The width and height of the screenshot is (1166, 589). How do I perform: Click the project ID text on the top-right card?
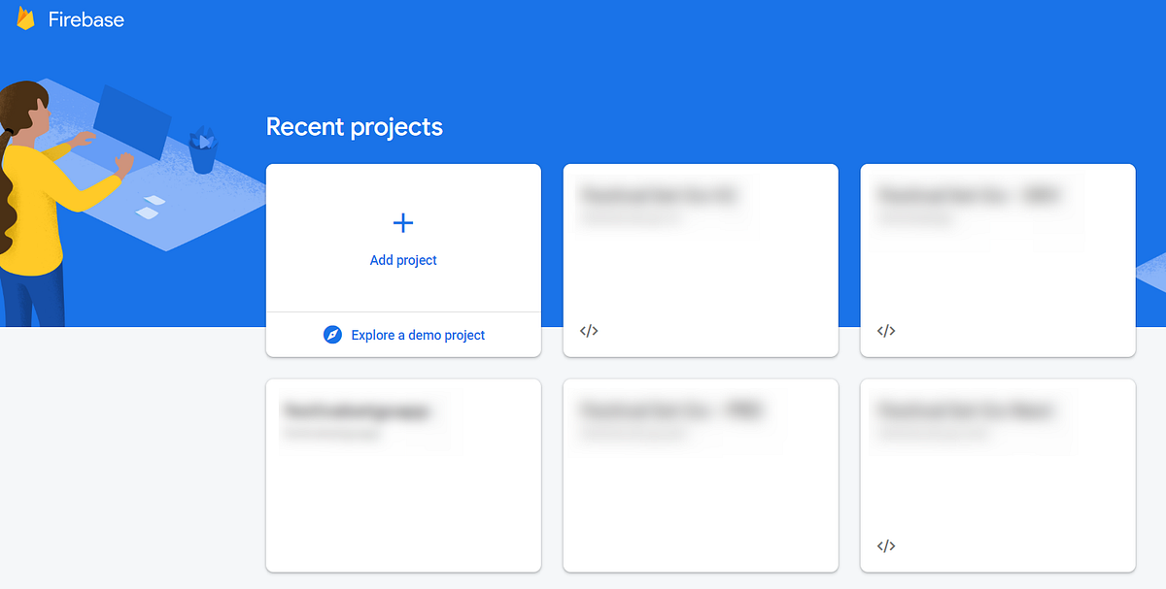913,219
